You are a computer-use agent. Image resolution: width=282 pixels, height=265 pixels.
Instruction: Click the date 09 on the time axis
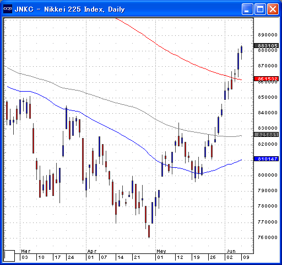click(246, 257)
